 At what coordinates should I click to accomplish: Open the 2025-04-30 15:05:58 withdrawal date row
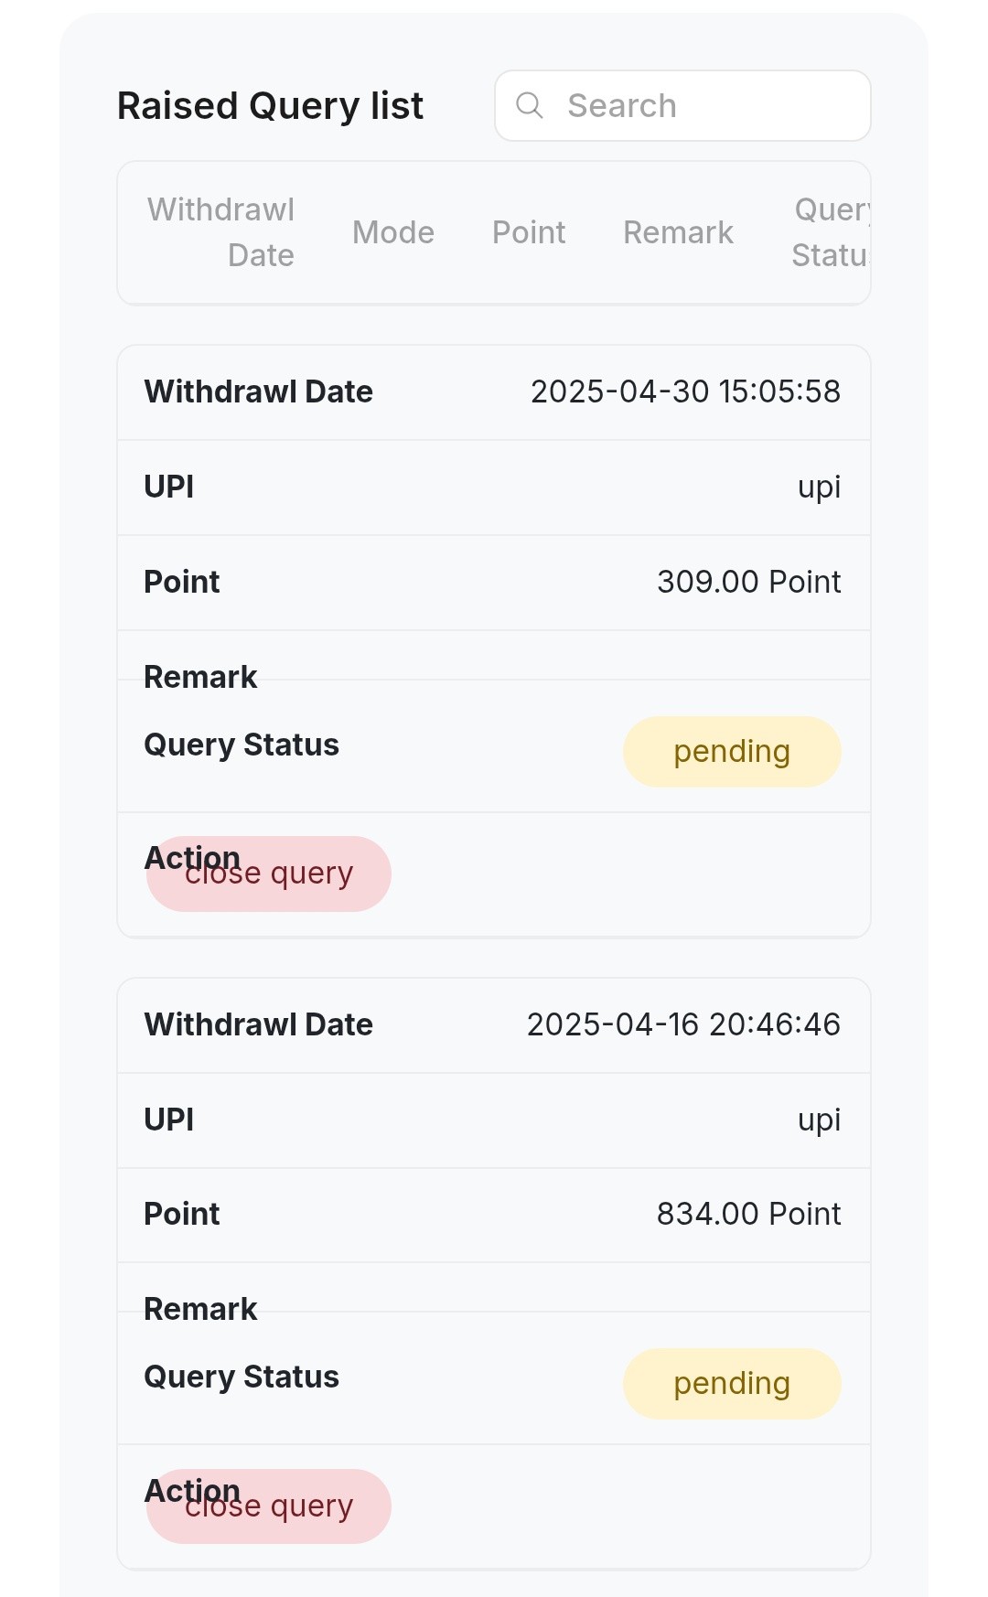[x=494, y=392]
